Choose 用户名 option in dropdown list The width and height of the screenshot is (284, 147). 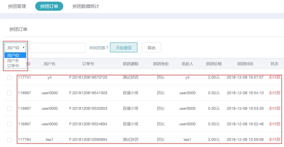(15, 60)
